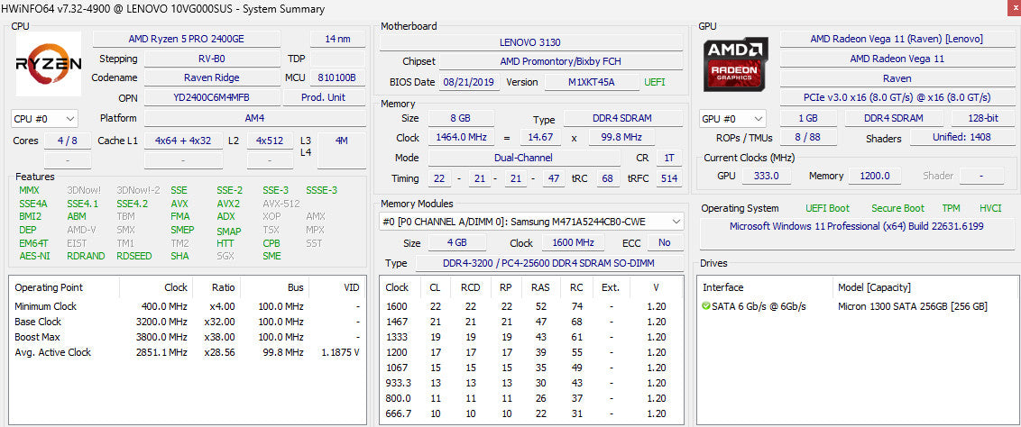Select the Boost Max row
This screenshot has height=427, width=1021.
click(188, 337)
